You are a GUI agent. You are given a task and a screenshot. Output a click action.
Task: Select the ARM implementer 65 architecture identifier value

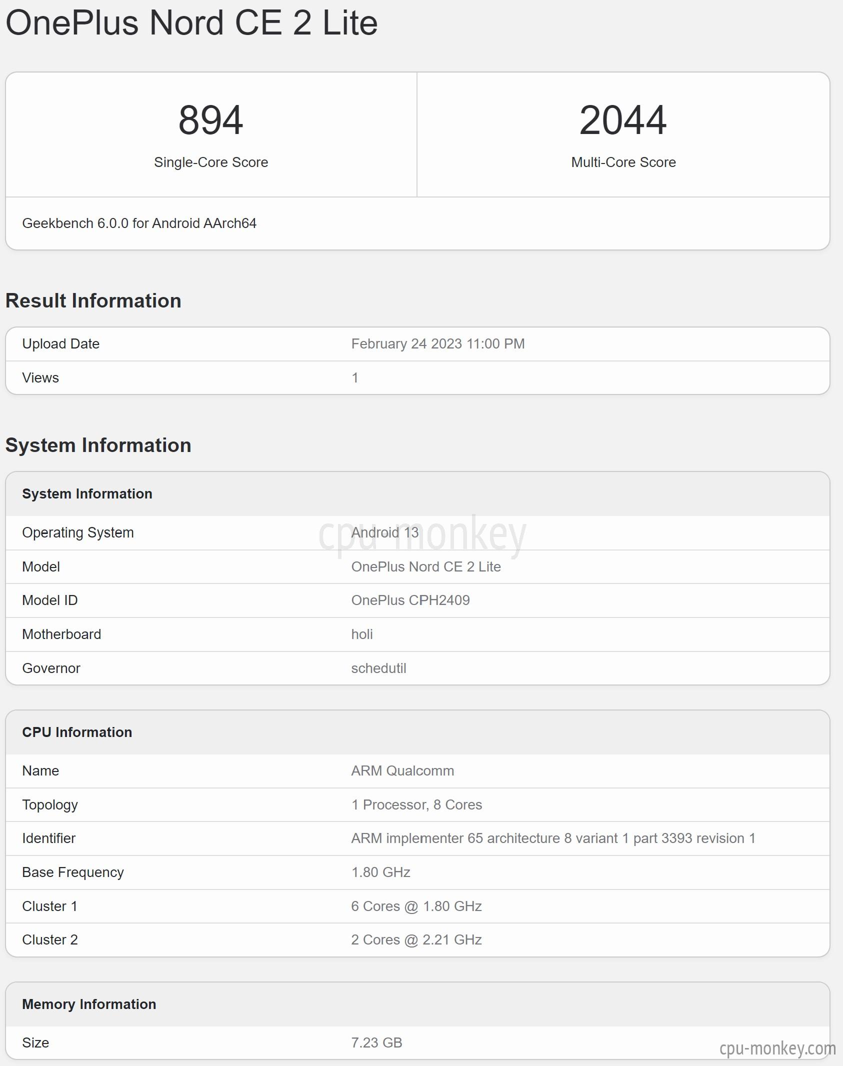[x=553, y=838]
